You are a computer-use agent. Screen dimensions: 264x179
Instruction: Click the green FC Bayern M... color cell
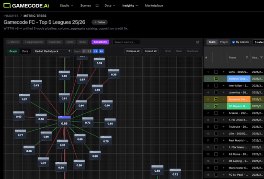[x=239, y=106]
